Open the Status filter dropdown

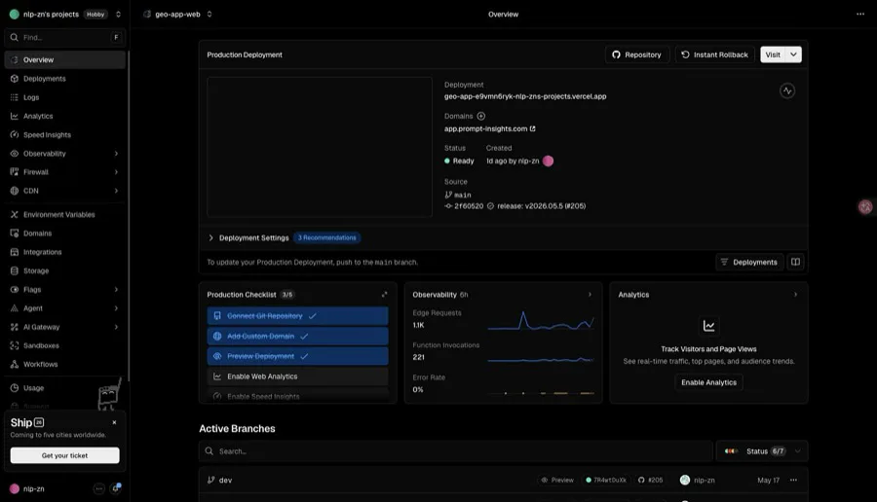pyautogui.click(x=762, y=451)
